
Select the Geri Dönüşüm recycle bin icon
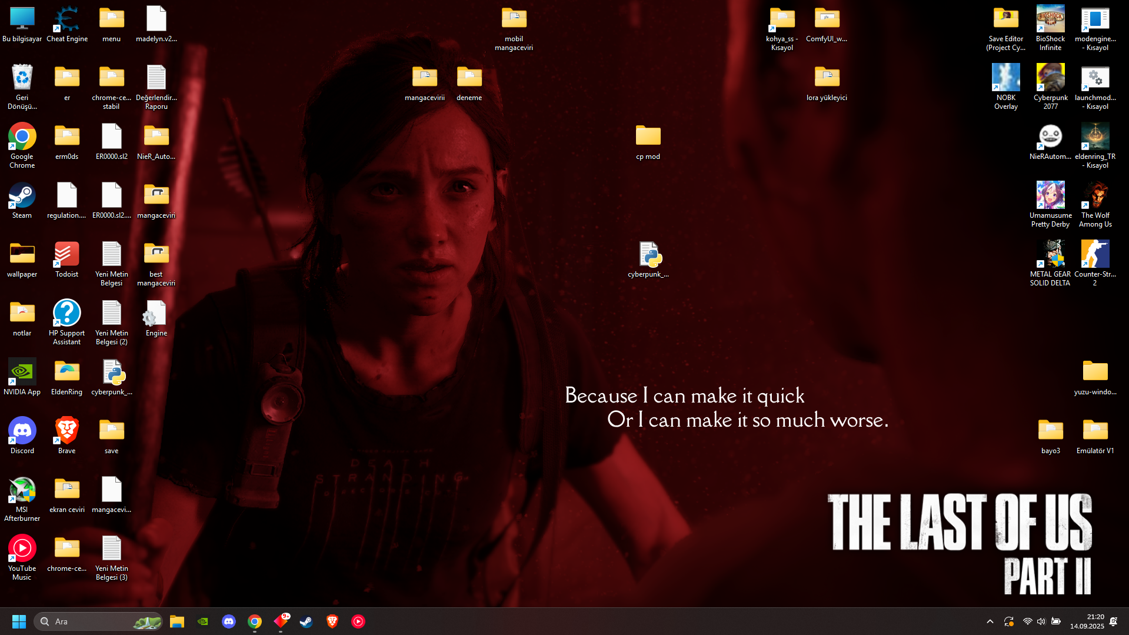[x=22, y=87]
